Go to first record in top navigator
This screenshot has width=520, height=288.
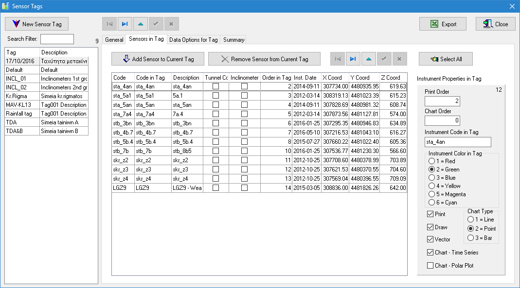tap(109, 24)
